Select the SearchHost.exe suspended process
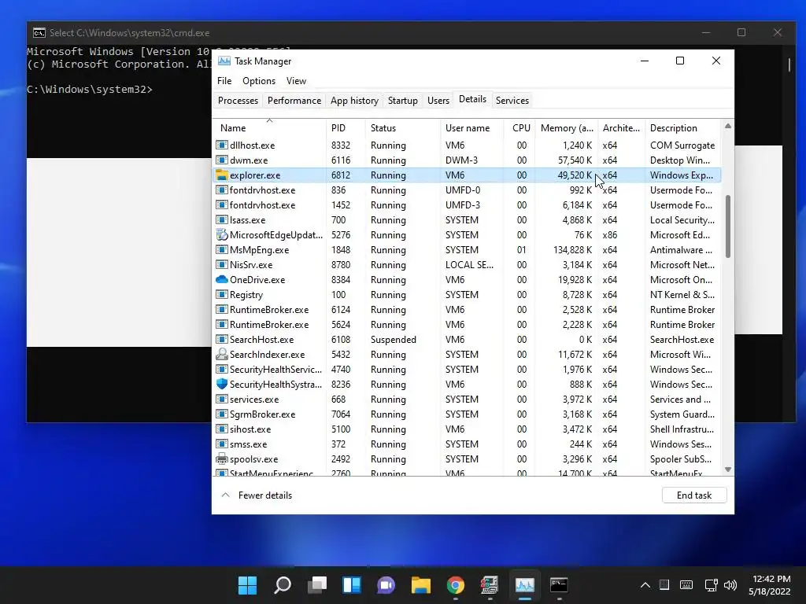This screenshot has height=604, width=806. [x=467, y=340]
